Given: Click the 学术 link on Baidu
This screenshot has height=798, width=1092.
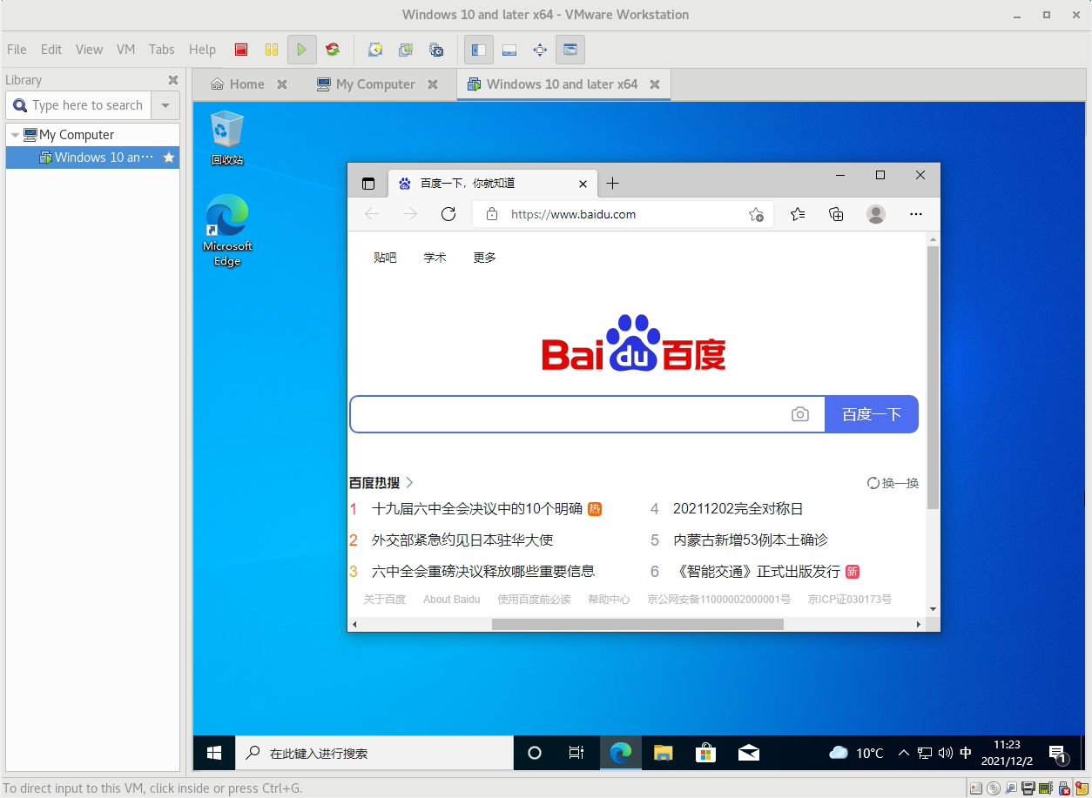Looking at the screenshot, I should point(435,258).
